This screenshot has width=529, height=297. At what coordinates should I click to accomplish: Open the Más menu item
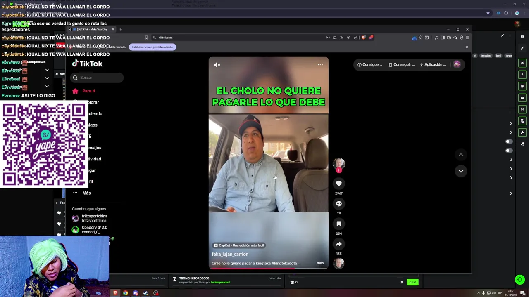pyautogui.click(x=82, y=193)
